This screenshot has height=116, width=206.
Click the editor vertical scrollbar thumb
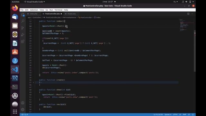click(x=195, y=51)
